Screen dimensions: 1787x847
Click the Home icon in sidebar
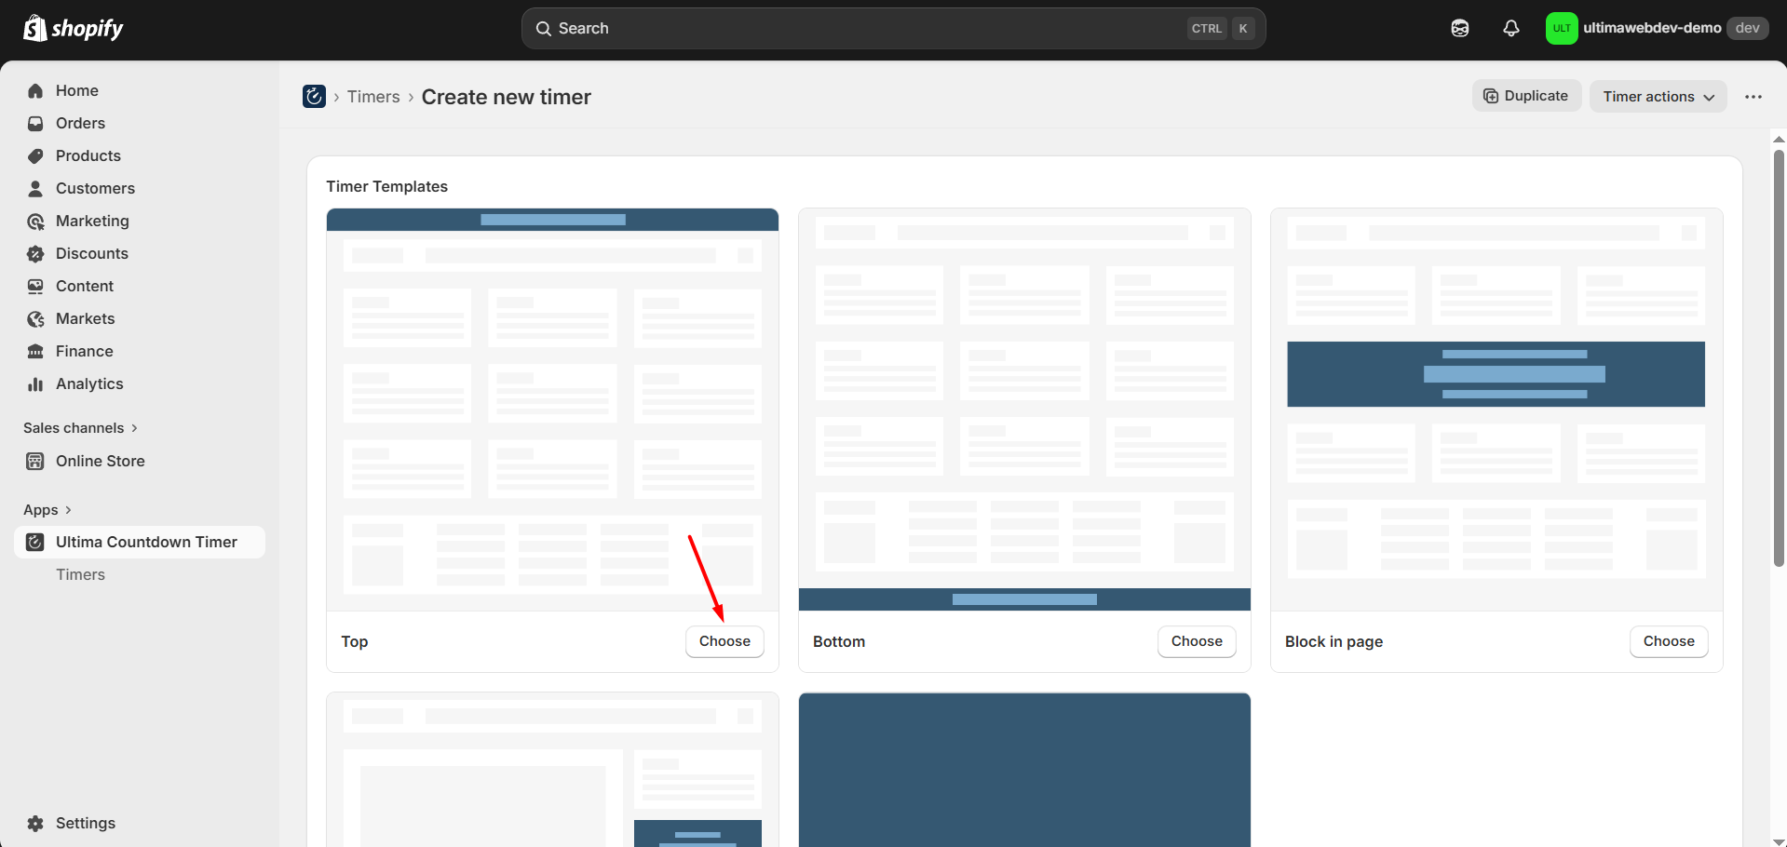coord(35,90)
